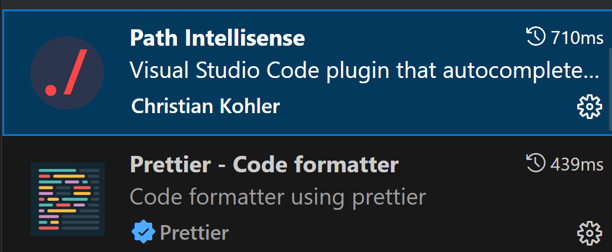This screenshot has width=612, height=252.
Task: Click the Prettier extension logo thumbnail
Action: (x=68, y=199)
